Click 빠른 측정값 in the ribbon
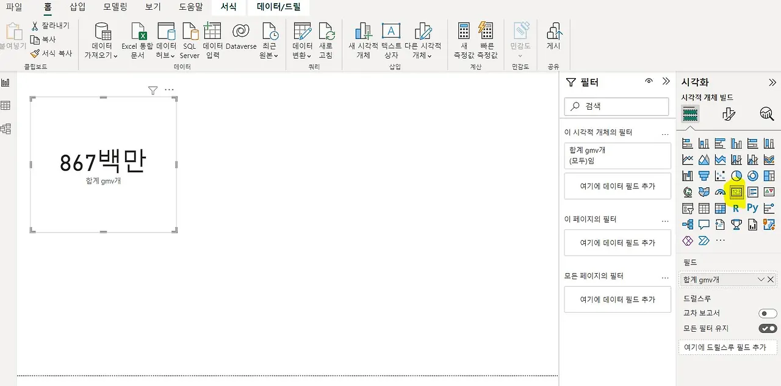This screenshot has width=781, height=386. [487, 41]
